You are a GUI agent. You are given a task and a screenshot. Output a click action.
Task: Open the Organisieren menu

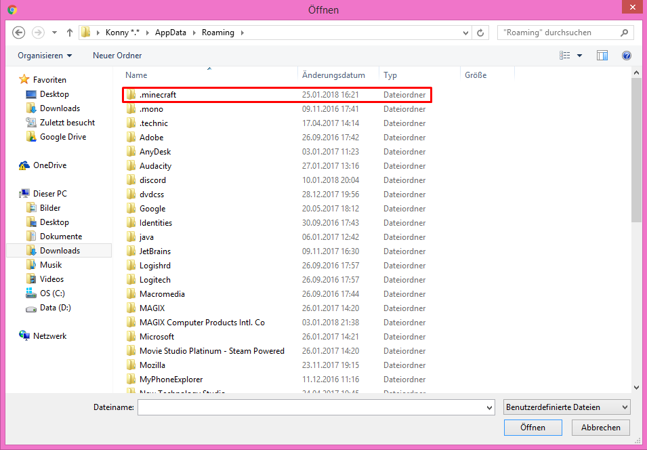click(x=45, y=56)
